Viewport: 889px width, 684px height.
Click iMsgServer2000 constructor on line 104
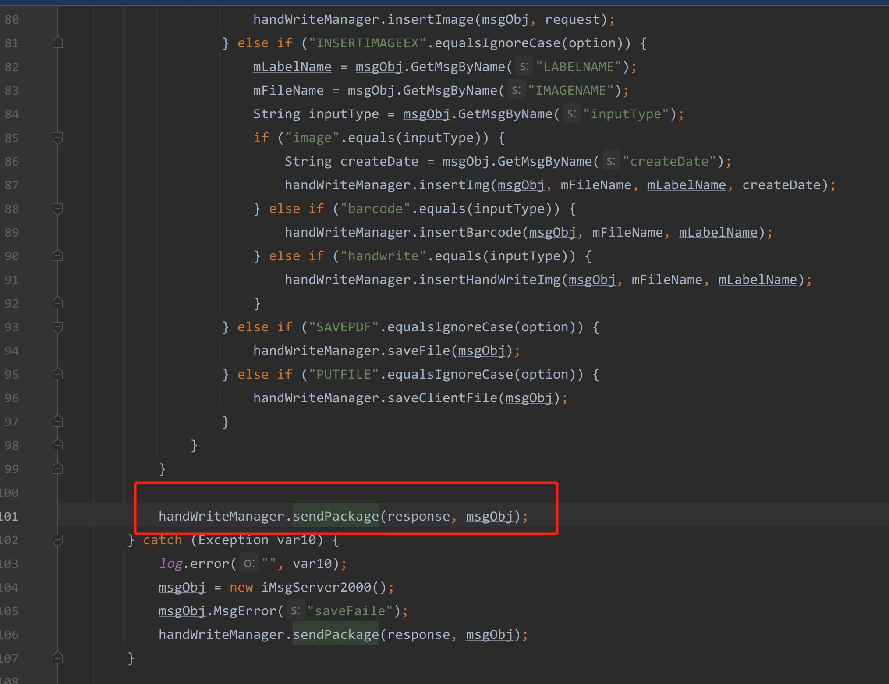click(316, 587)
